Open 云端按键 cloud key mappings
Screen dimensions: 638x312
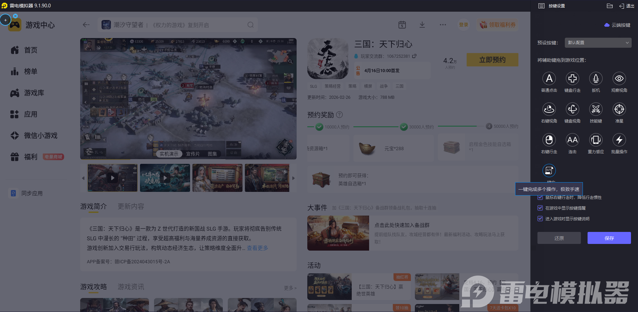617,25
